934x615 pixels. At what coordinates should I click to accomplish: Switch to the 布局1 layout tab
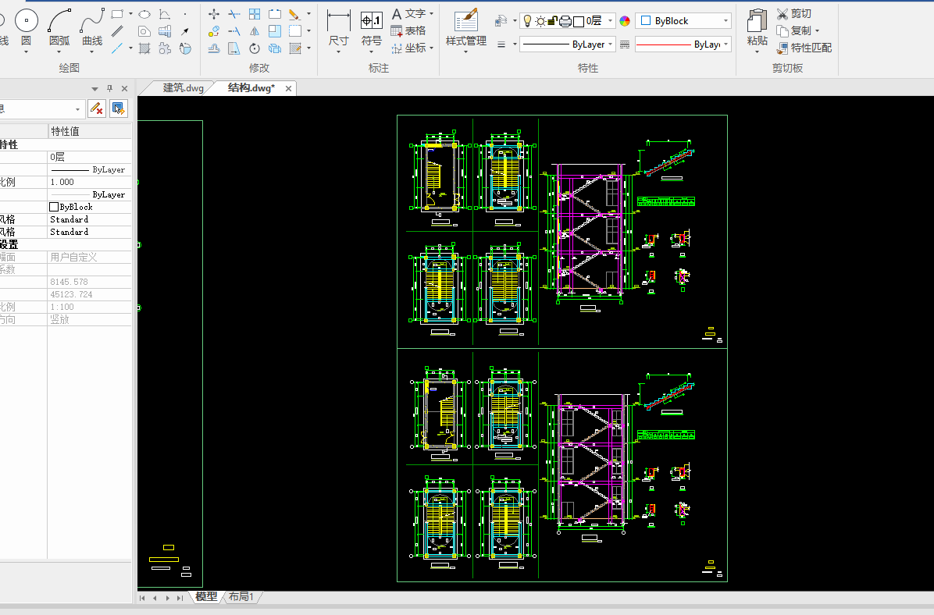pyautogui.click(x=241, y=596)
